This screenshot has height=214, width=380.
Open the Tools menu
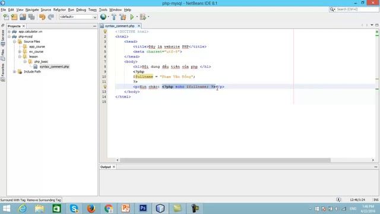tap(103, 10)
